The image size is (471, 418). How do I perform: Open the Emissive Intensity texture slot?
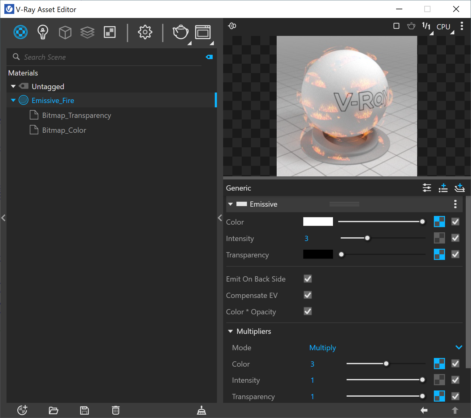coord(439,238)
